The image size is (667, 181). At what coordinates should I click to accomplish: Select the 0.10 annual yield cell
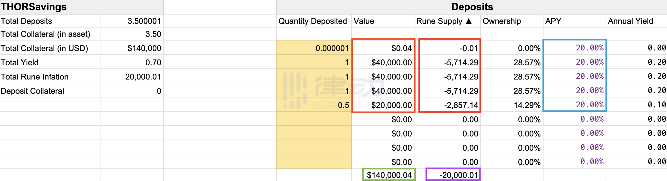coord(637,105)
